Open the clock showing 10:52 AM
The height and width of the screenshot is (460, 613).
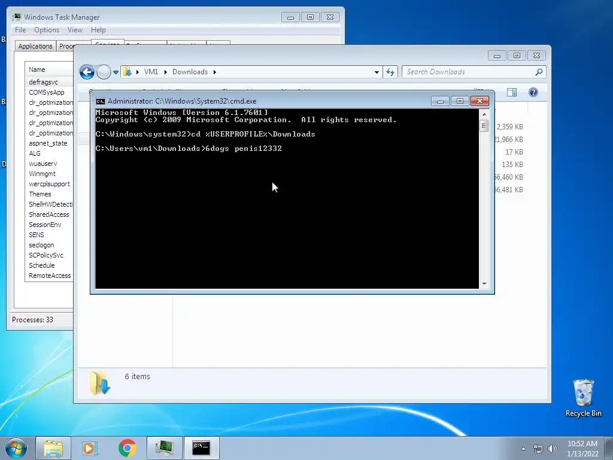click(x=582, y=449)
